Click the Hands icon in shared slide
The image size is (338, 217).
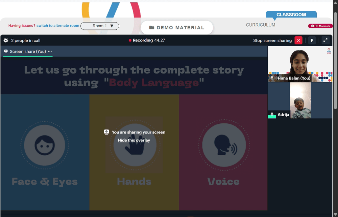coord(135,145)
